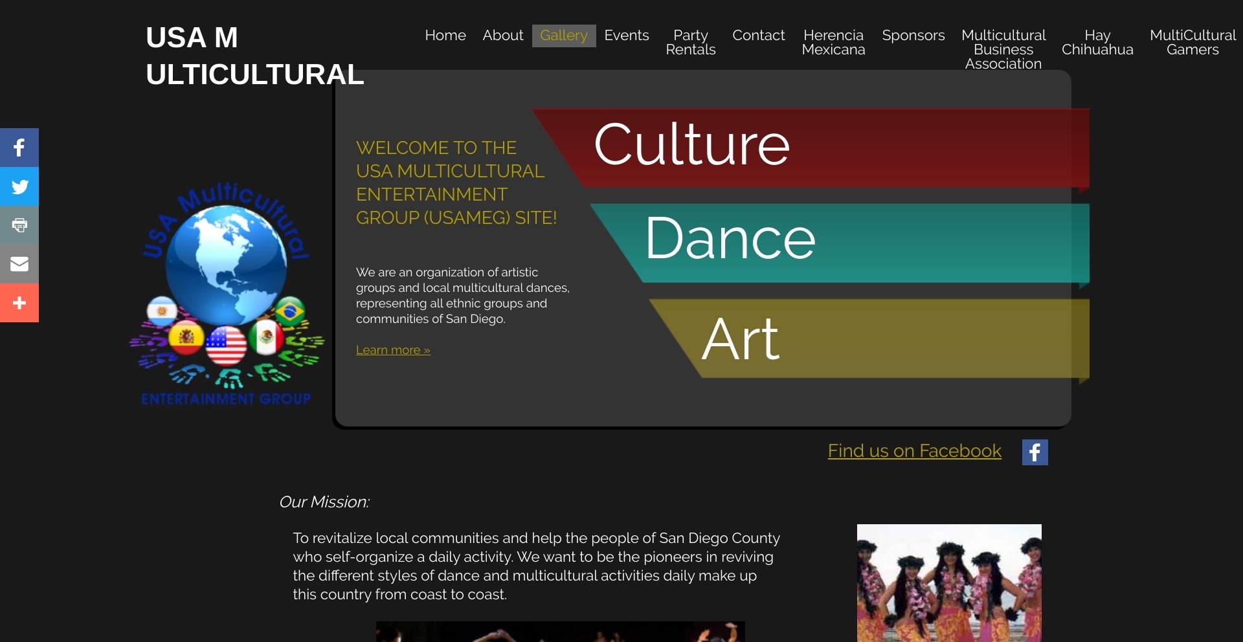The width and height of the screenshot is (1243, 642).
Task: Open Party Rentals menu item
Action: click(691, 42)
